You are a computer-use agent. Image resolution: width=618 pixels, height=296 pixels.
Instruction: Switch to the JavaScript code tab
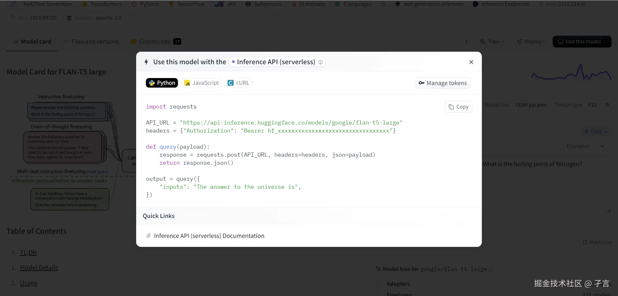[x=201, y=83]
